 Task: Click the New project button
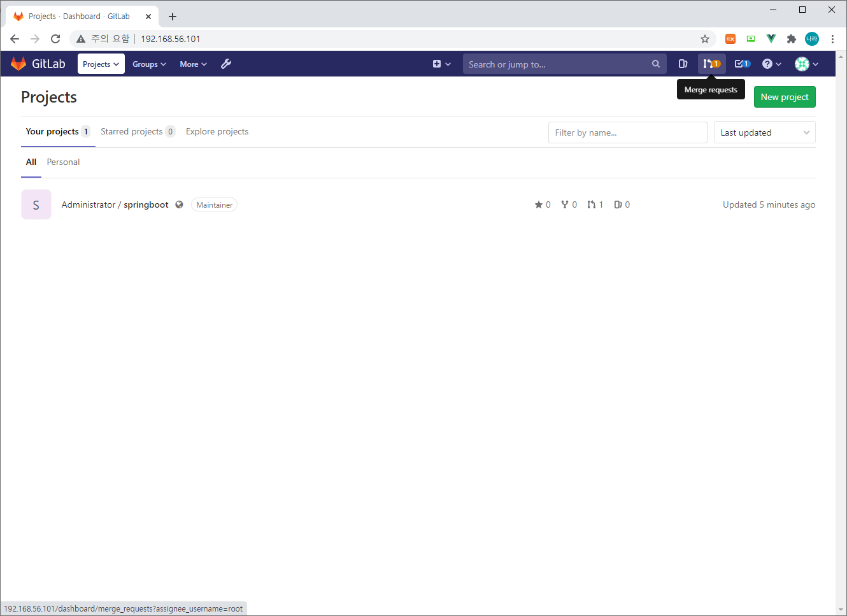tap(785, 97)
